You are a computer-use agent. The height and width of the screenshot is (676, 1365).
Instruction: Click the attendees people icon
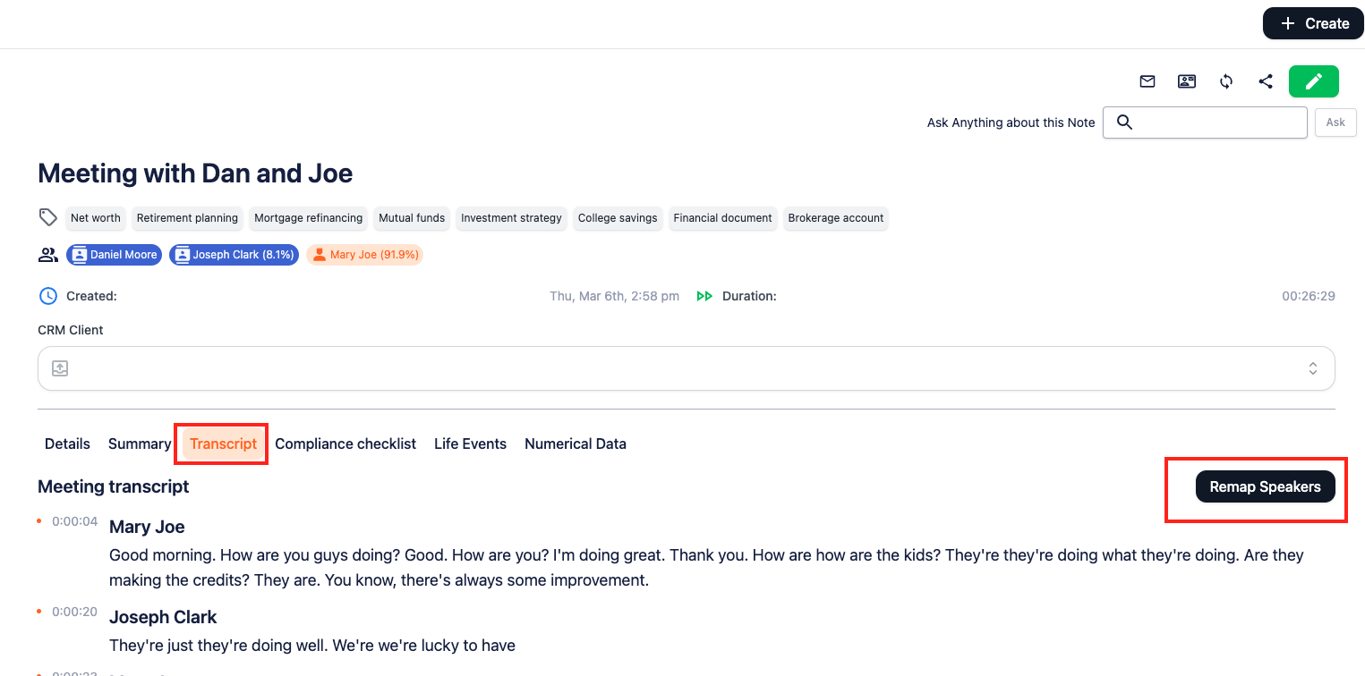click(48, 255)
